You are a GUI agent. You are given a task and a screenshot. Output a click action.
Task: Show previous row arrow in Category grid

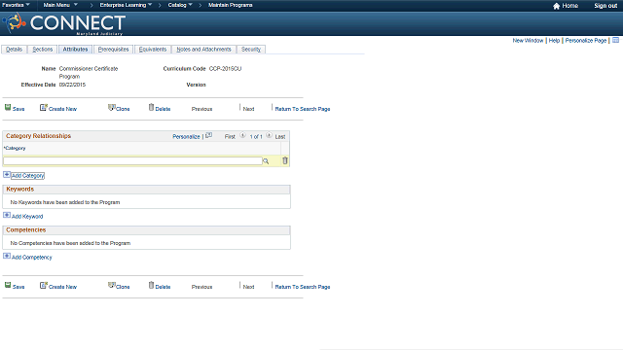click(242, 135)
